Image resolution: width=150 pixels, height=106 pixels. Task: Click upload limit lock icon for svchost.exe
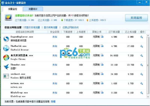point(102,74)
